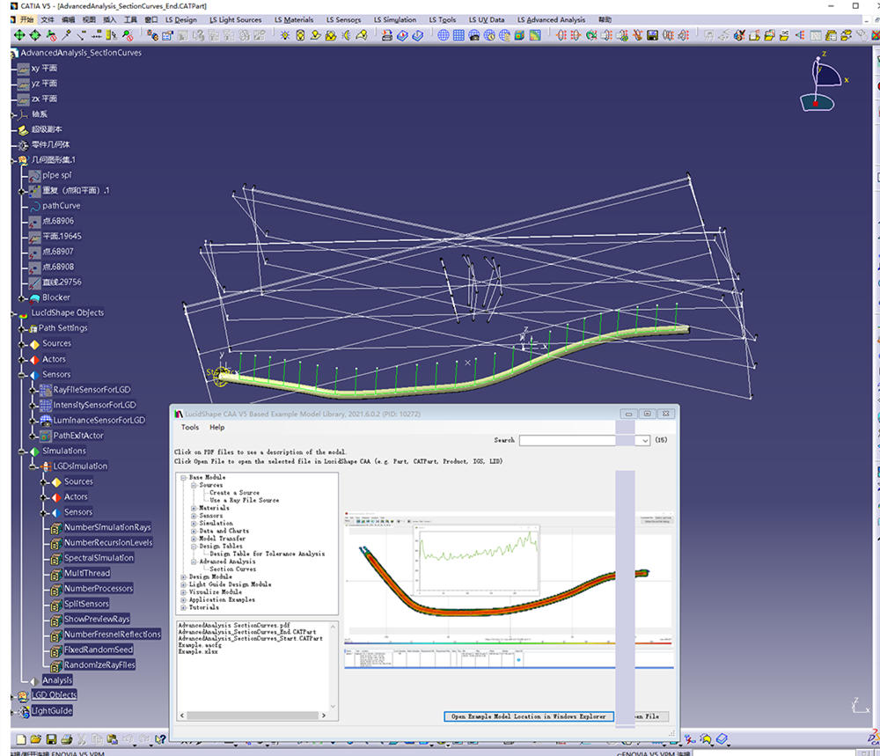Click the example model preview thumbnail

pyautogui.click(x=508, y=591)
